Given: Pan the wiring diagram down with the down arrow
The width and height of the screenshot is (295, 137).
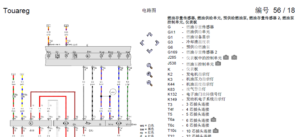Looking at the screenshot, I should tap(149, 51).
